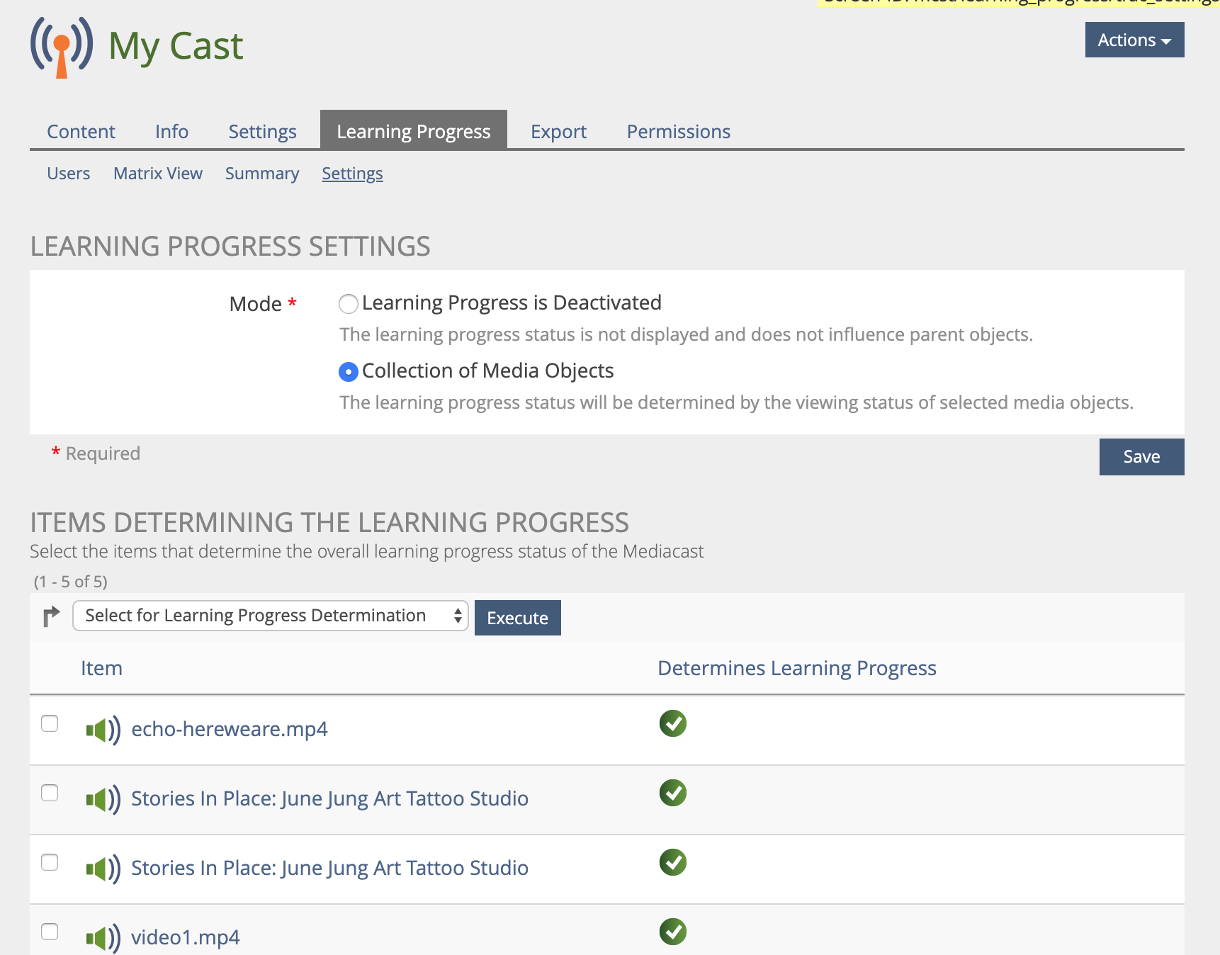Click the My Cast mediacast logo icon

click(62, 47)
